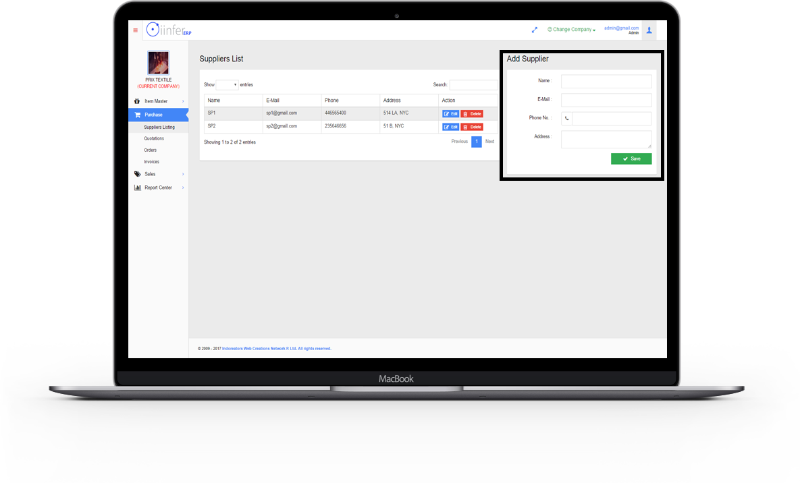
Task: Toggle the hamburger sidebar menu icon
Action: (135, 30)
